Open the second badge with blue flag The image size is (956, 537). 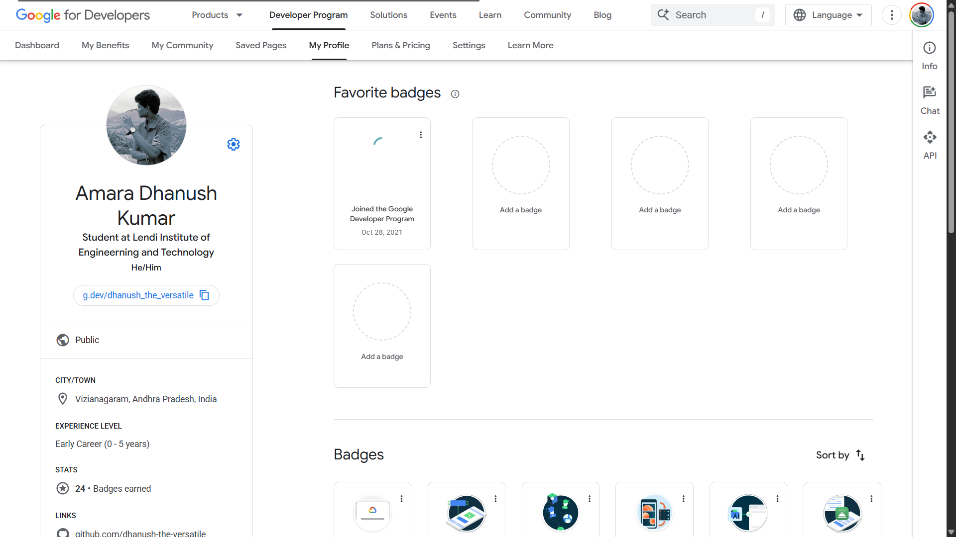[x=467, y=513]
